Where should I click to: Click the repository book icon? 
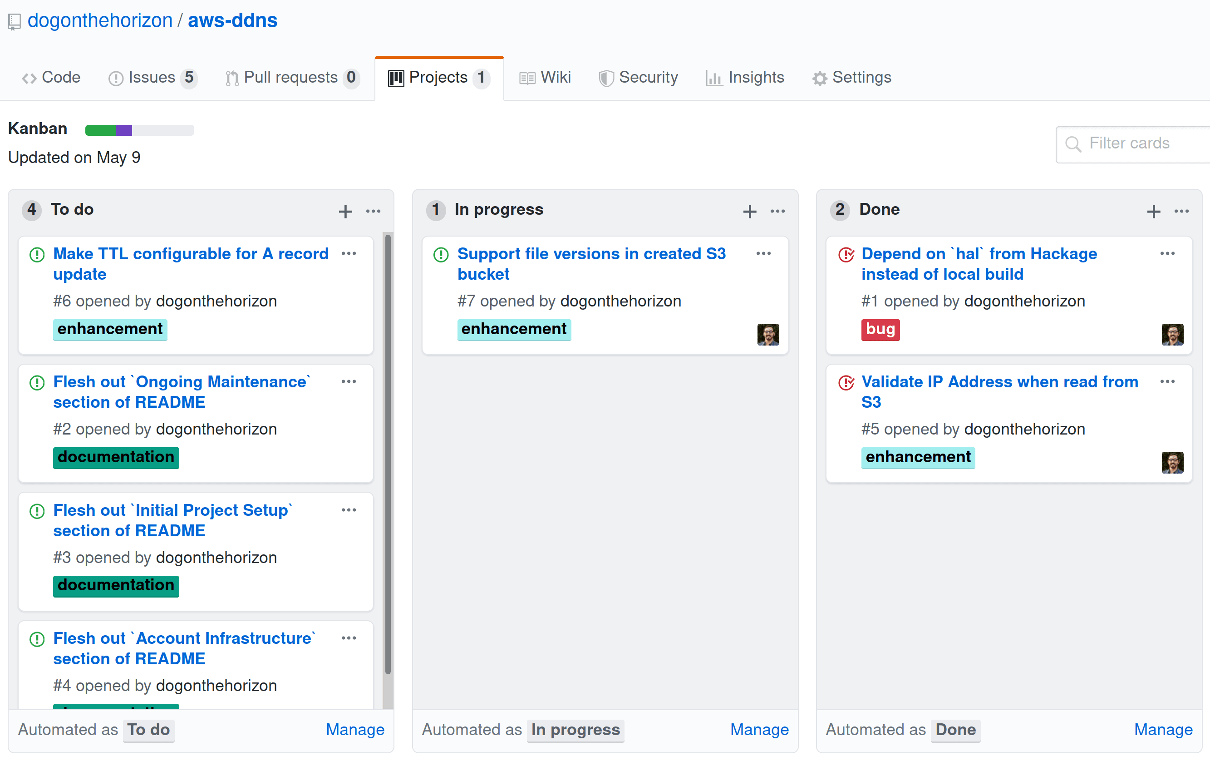[14, 22]
